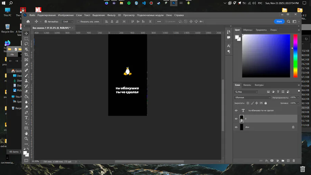Toggle lock image pixels brush icon

coord(252,103)
